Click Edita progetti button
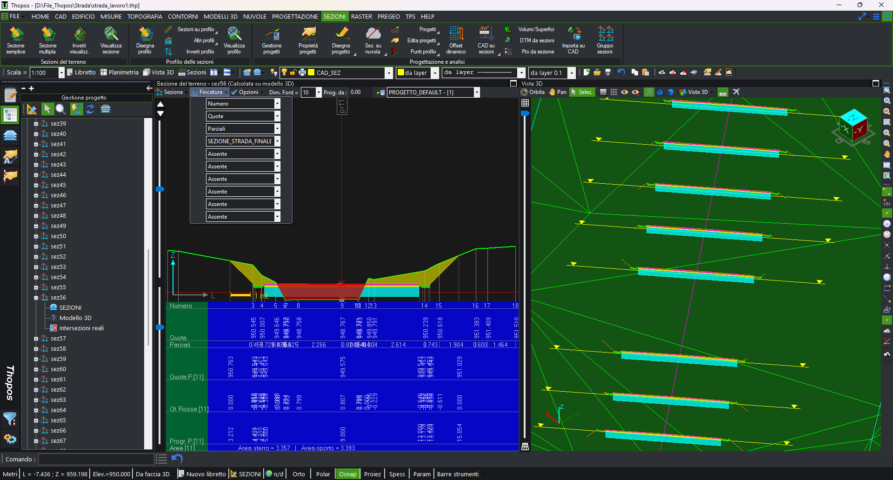This screenshot has width=893, height=480. [415, 40]
